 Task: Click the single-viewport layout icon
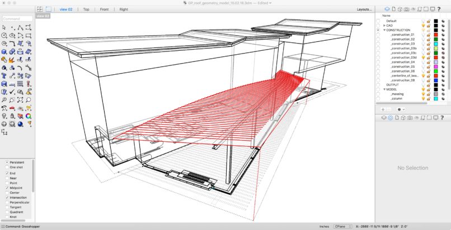point(49,9)
